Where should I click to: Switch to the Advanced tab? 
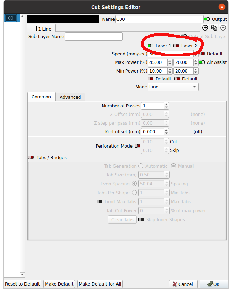(x=70, y=97)
